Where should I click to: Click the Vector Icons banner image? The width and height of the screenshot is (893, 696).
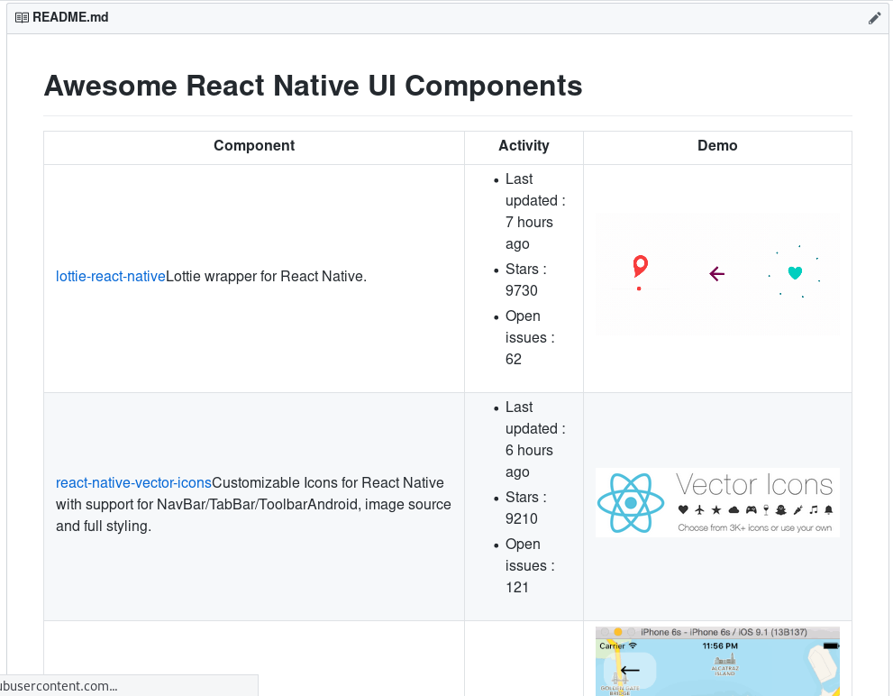click(x=716, y=502)
